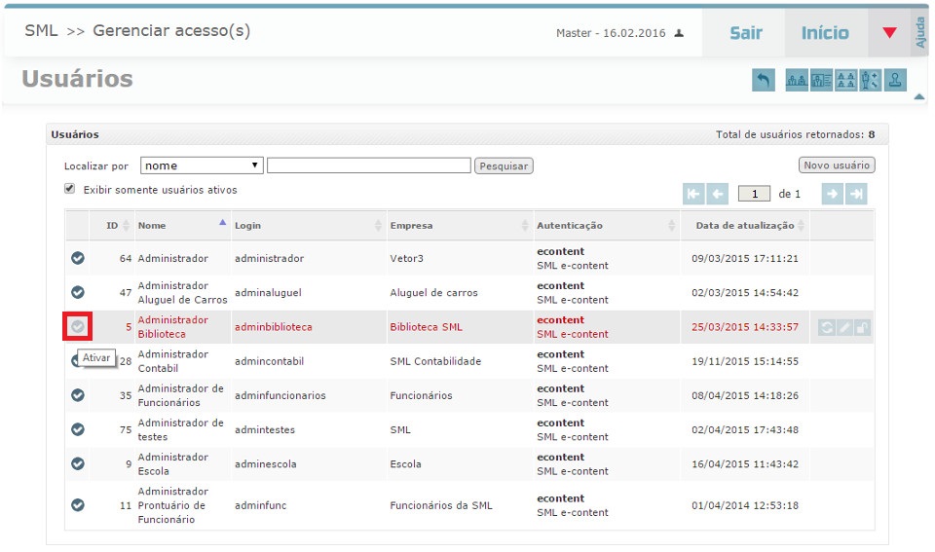The image size is (935, 552).
Task: Click the search text input field
Action: pyautogui.click(x=368, y=166)
